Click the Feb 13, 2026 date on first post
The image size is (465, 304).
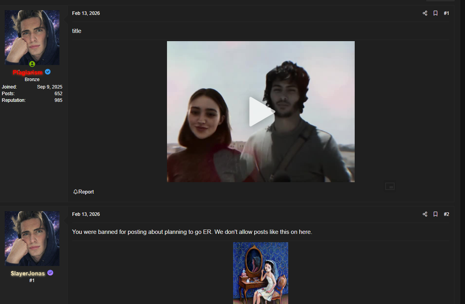[86, 13]
